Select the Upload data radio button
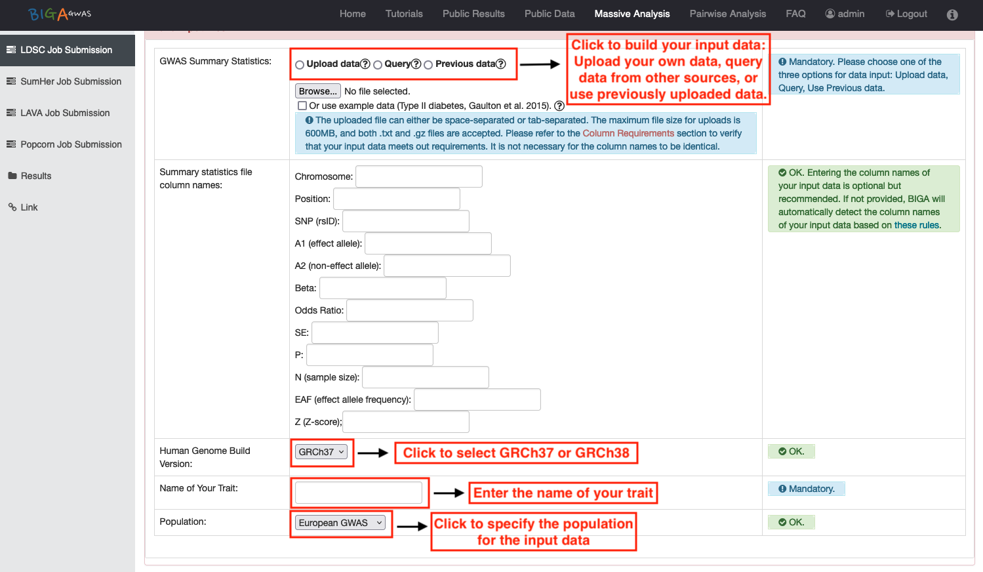The image size is (983, 572). tap(300, 64)
